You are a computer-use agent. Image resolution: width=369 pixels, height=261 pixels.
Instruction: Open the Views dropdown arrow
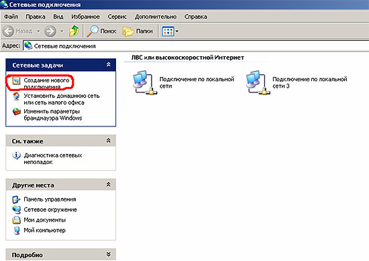[x=177, y=31]
